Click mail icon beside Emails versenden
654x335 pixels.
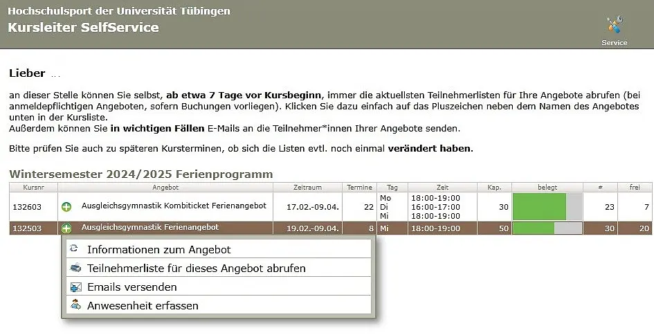click(76, 287)
